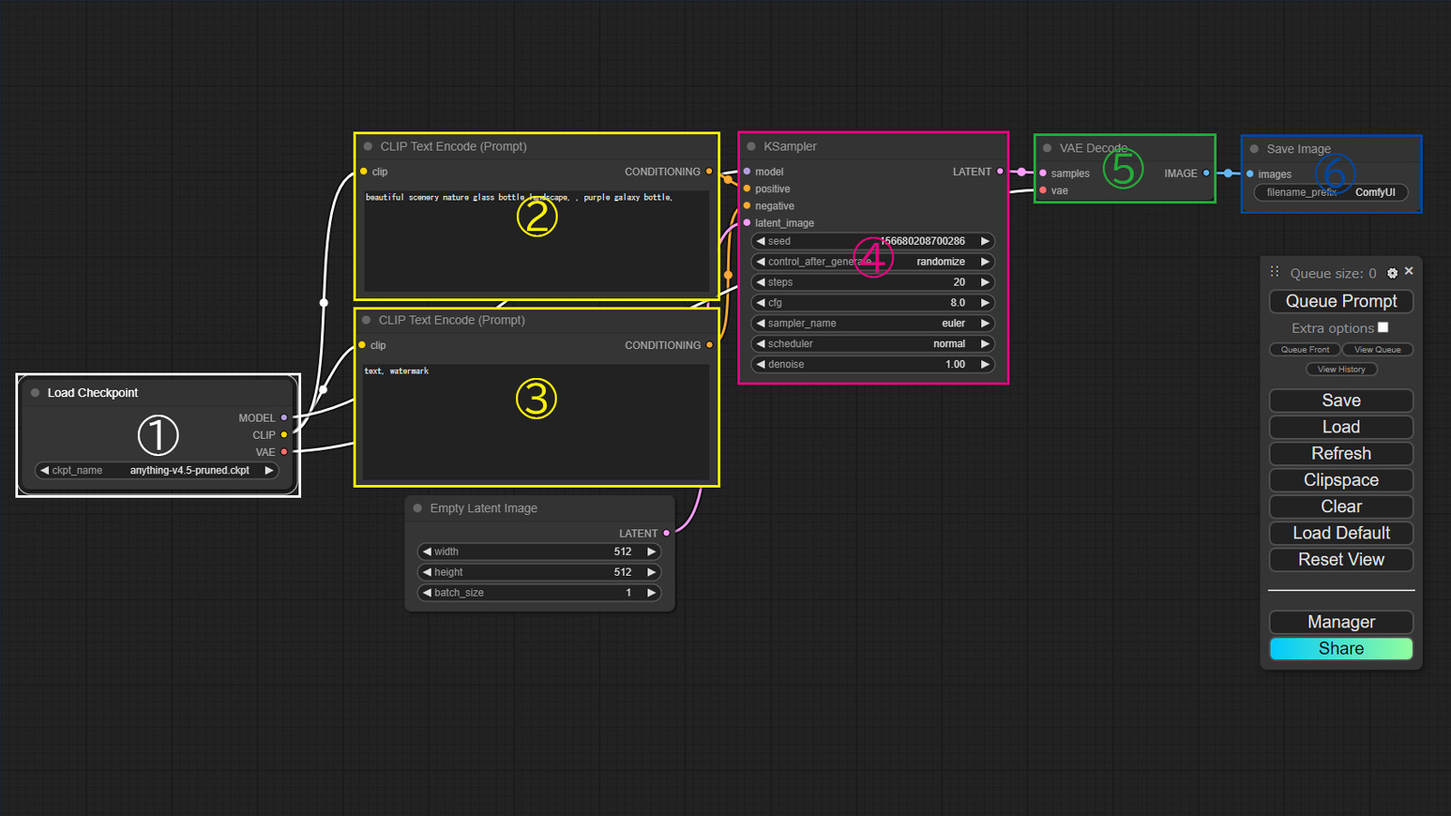The width and height of the screenshot is (1451, 816).
Task: Open the settings gear in queue panel
Action: (1392, 273)
